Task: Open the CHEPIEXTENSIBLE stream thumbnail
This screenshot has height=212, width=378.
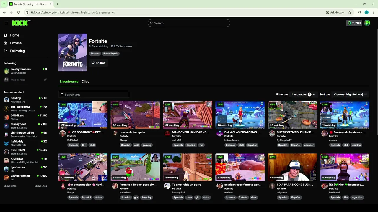Action: coord(292,115)
